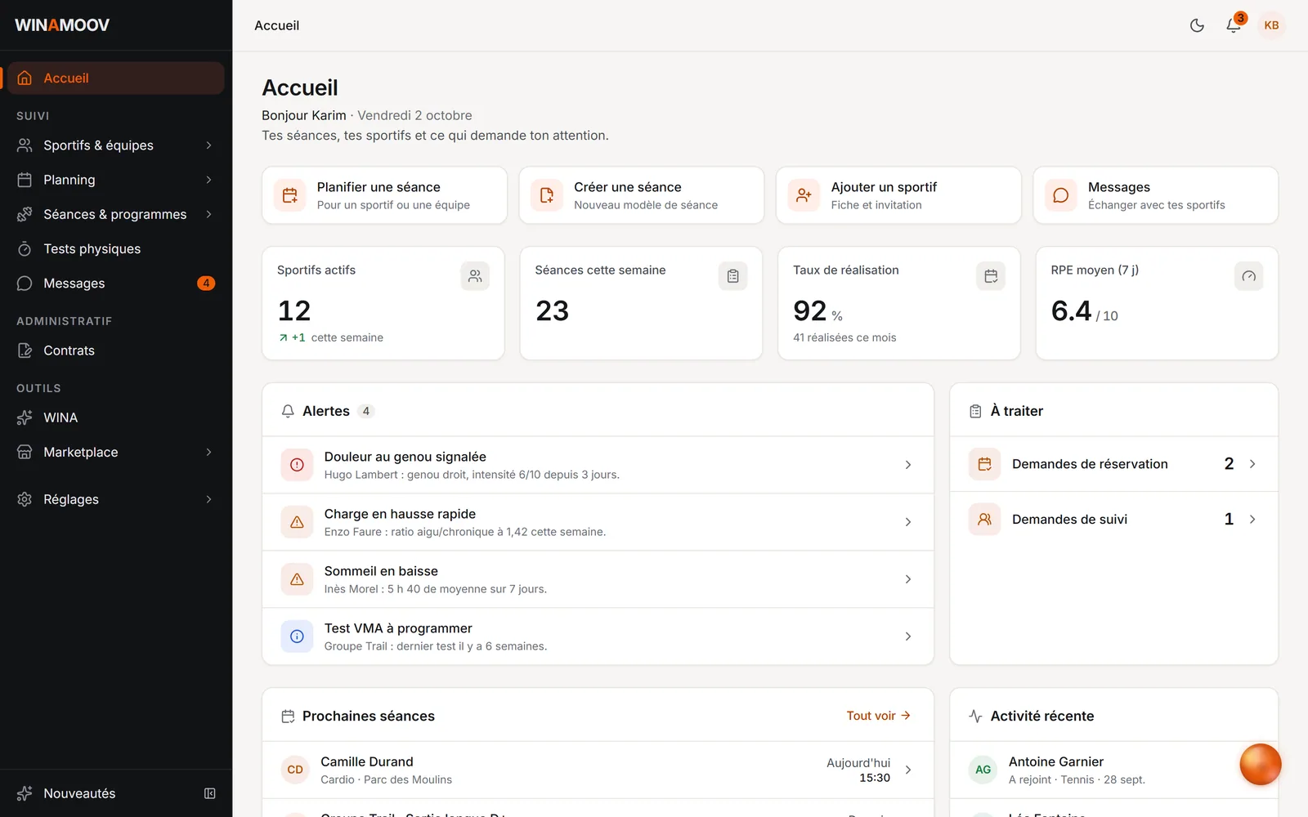Click the AG avatar of Antoine Garnier

tap(983, 770)
